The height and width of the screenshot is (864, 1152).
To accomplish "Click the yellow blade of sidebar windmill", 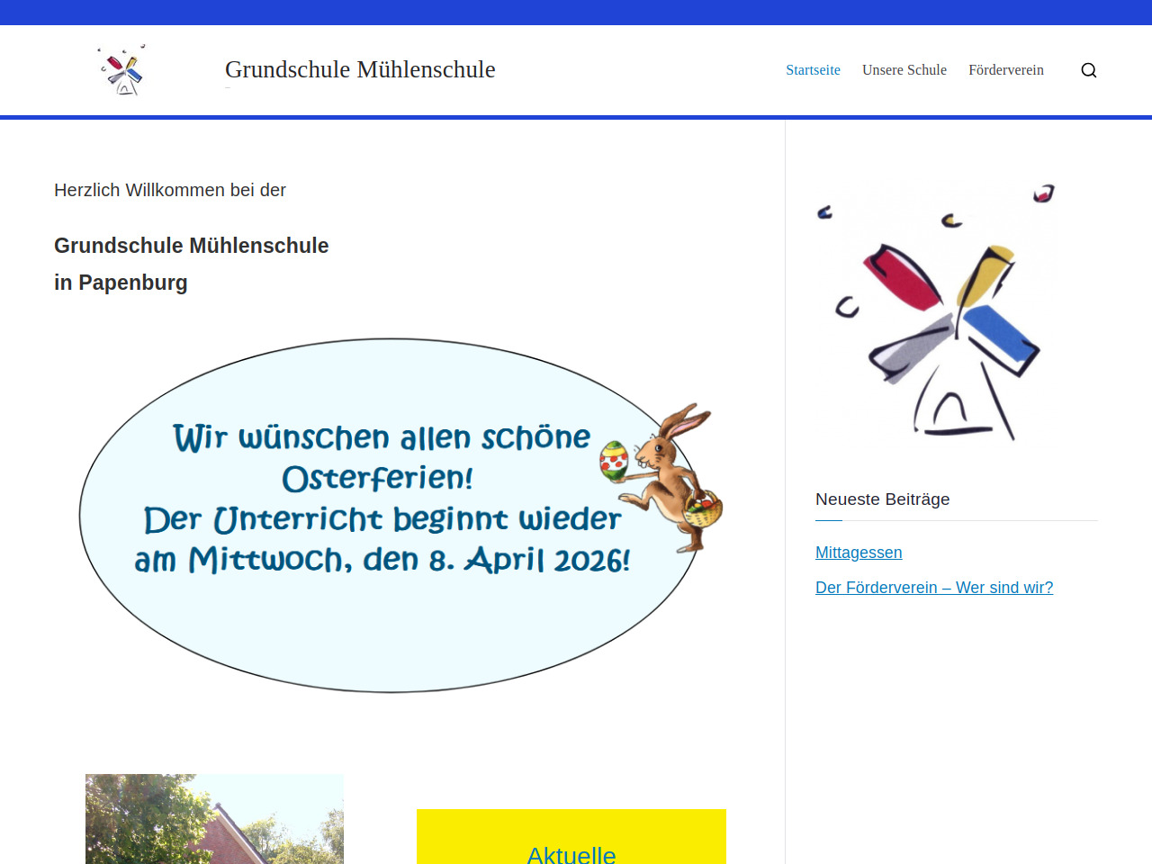I will [985, 274].
